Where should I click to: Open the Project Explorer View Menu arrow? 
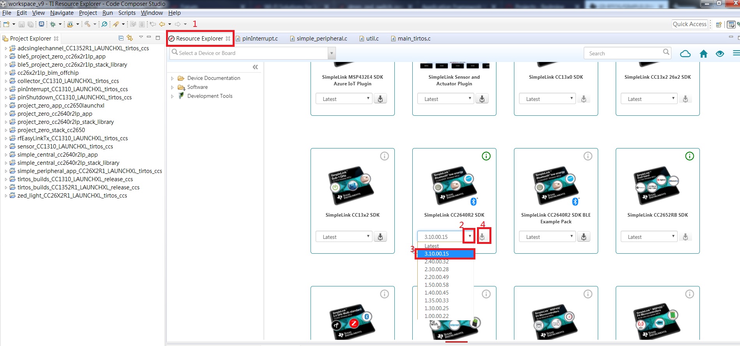[141, 37]
